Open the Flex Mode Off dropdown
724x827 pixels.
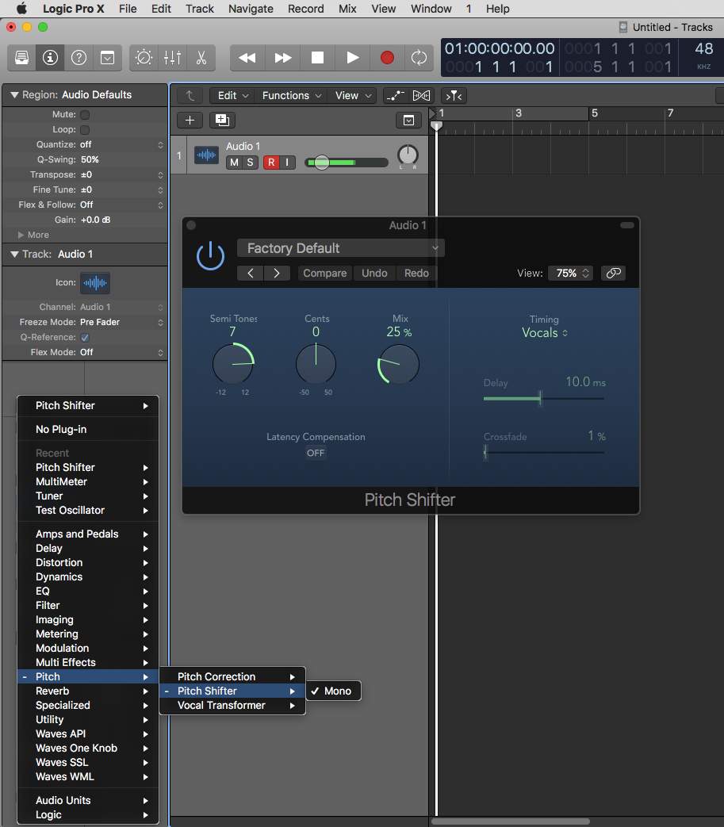[122, 352]
